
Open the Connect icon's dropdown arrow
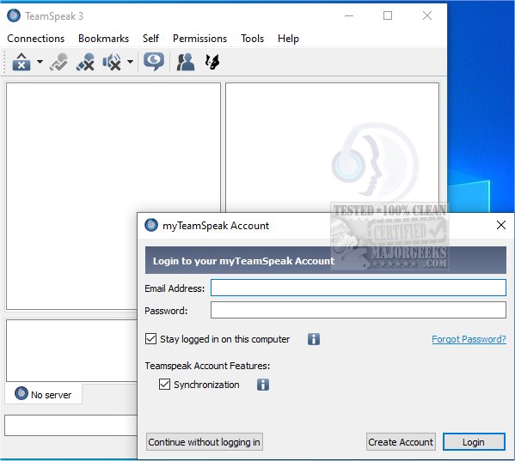40,62
